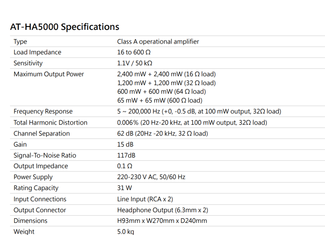
Task: Click the AT-HA5000 Specifications heading
Action: 65,27
